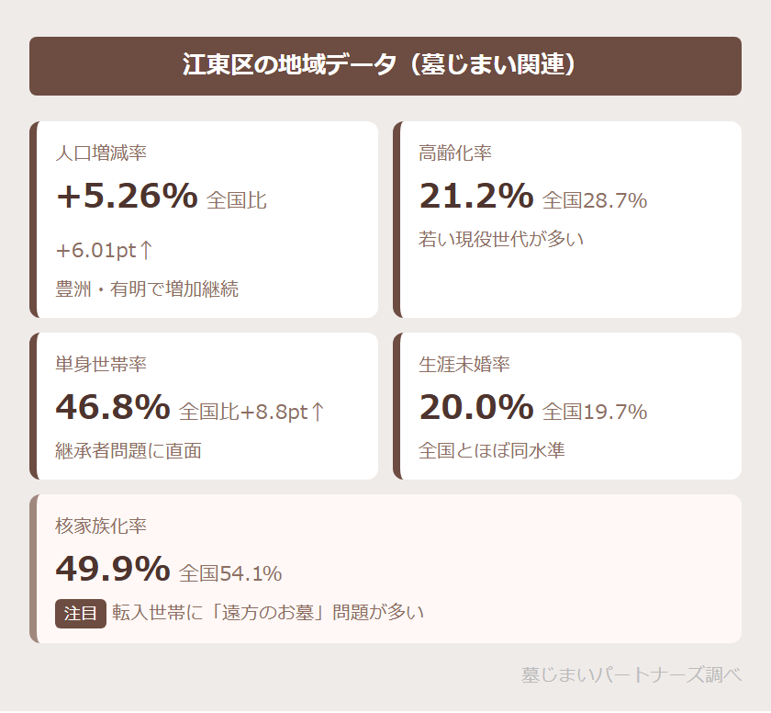Click the 全国28.7% comparison text
The height and width of the screenshot is (713, 771).
tap(595, 200)
